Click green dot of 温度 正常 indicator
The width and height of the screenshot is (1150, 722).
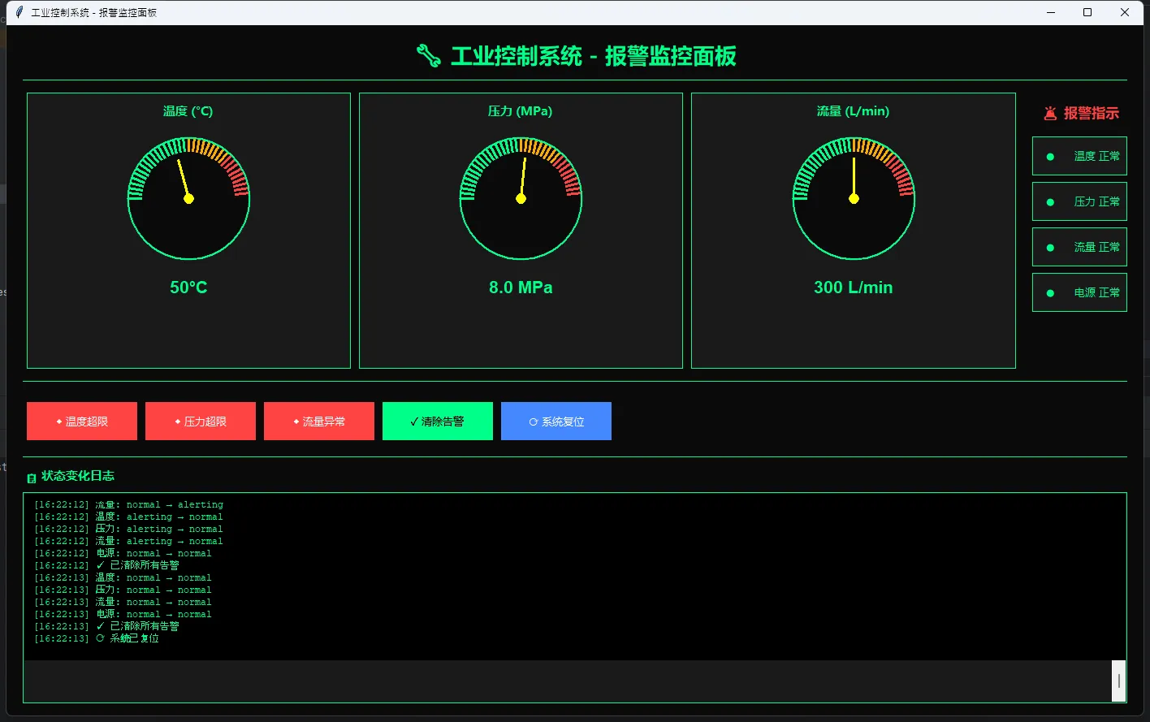(x=1050, y=157)
